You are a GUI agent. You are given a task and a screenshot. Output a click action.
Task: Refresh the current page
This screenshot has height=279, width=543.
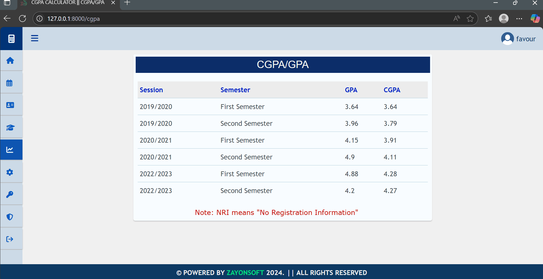pos(22,19)
